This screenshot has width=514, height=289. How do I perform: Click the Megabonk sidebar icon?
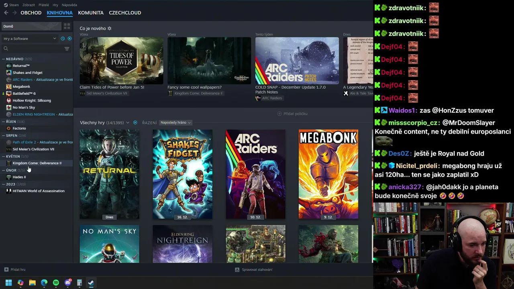[x=9, y=86]
